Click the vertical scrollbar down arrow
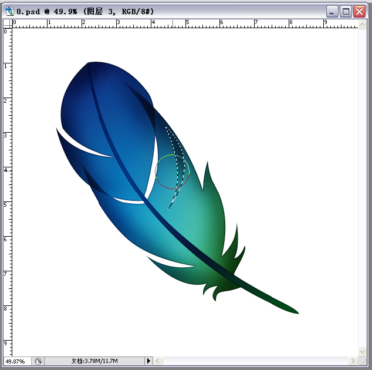 tap(362, 351)
